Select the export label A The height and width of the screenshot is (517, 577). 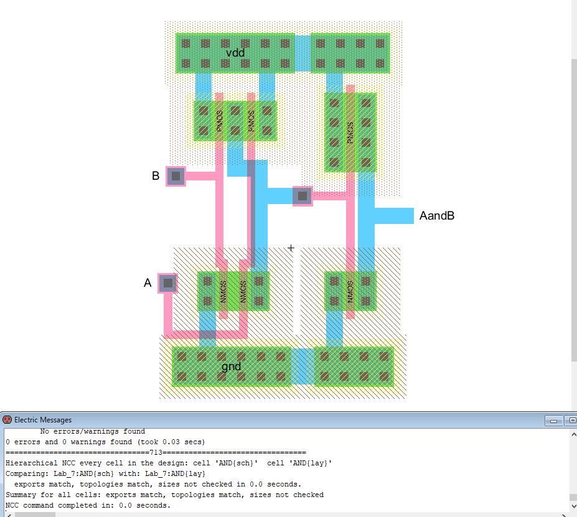[x=148, y=283]
